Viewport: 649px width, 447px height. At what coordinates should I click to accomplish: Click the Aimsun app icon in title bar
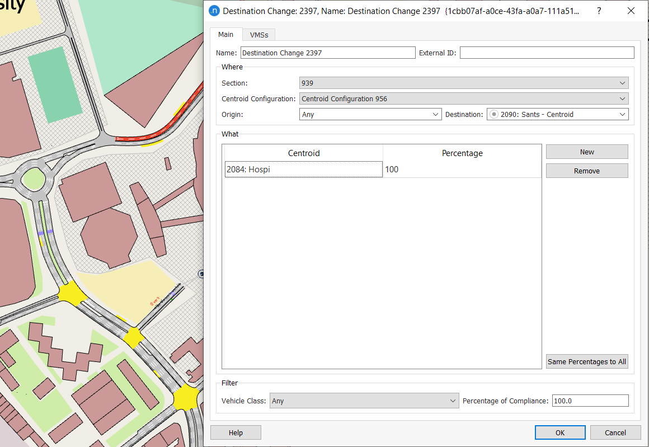pos(214,11)
